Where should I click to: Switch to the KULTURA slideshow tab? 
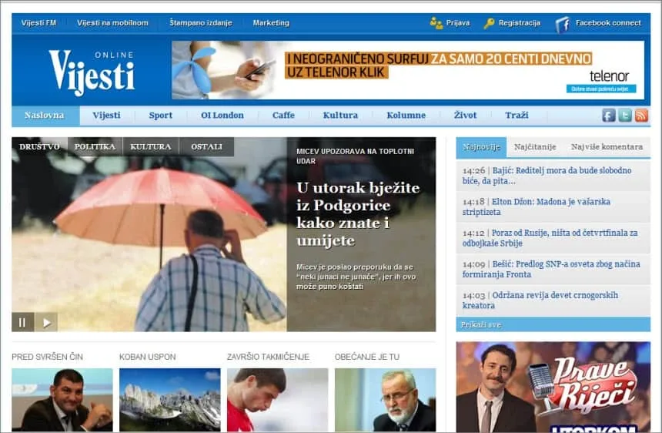(x=151, y=147)
